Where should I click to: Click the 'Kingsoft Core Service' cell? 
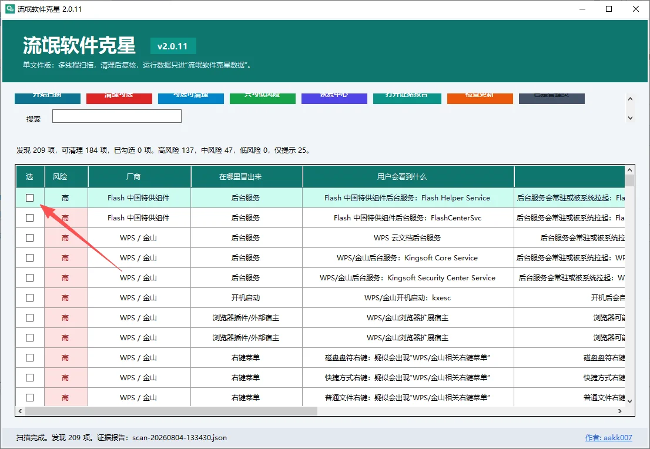[x=408, y=257]
